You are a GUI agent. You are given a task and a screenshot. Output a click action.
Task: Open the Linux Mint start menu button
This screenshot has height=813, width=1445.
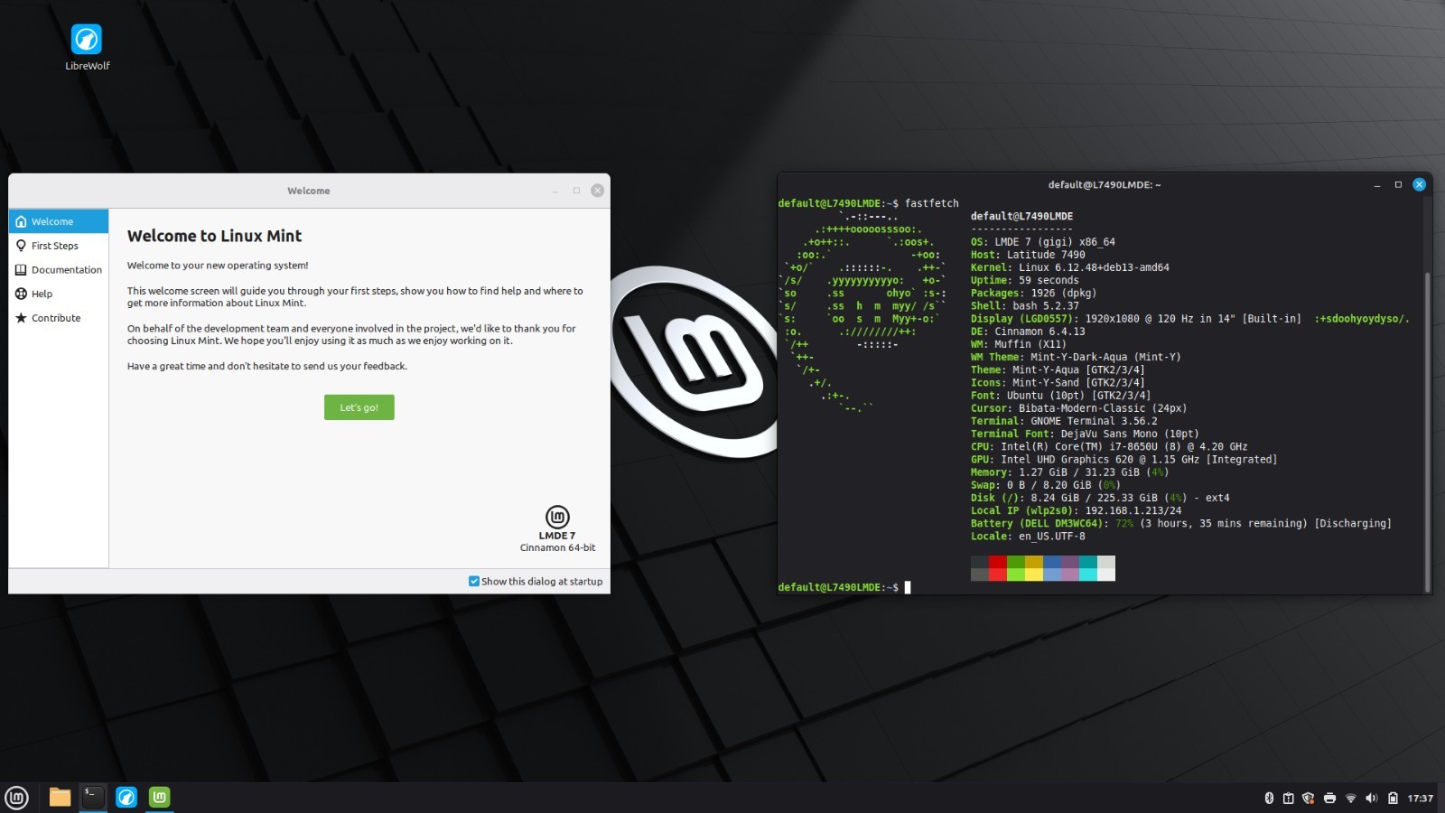click(x=16, y=798)
